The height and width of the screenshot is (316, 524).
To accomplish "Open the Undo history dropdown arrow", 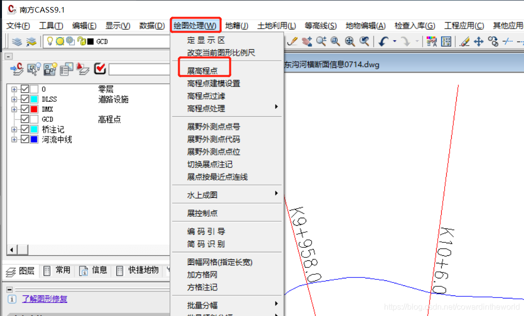I will point(395,42).
